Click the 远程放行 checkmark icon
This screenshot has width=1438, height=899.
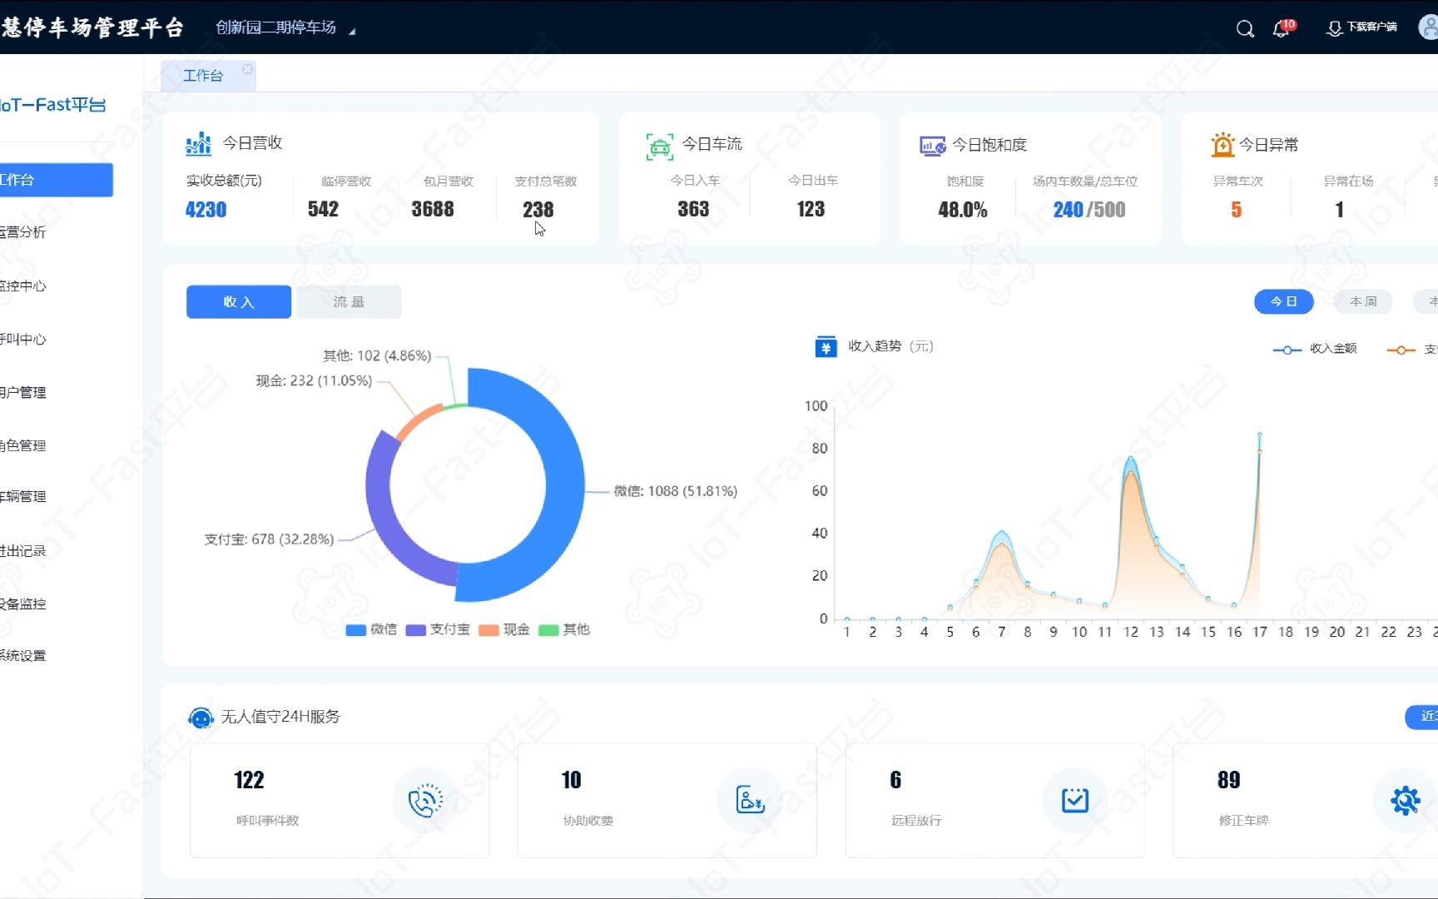point(1074,801)
